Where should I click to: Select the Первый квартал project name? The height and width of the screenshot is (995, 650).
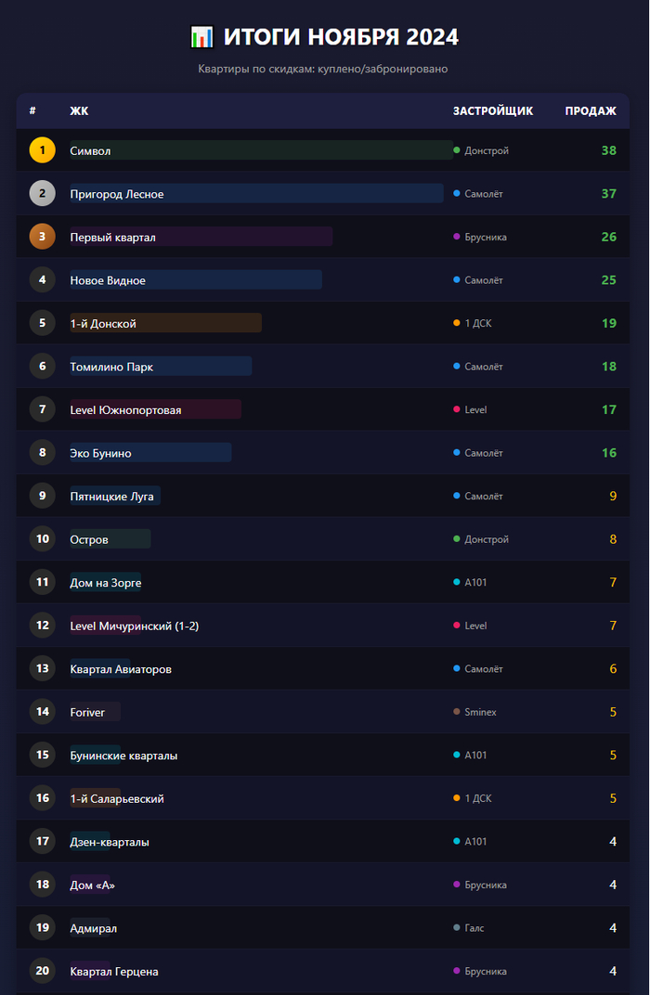click(113, 238)
